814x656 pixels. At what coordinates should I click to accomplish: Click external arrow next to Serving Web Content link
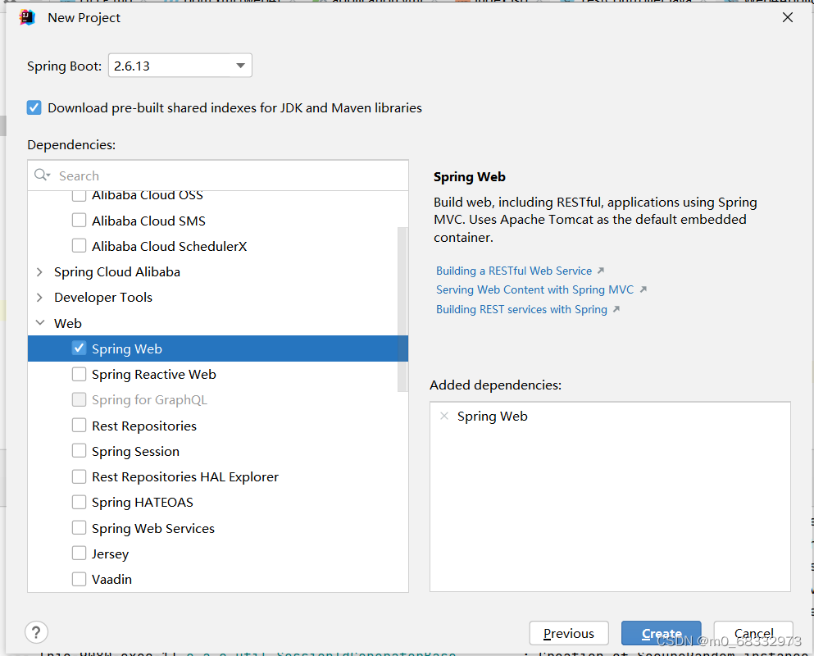pos(643,289)
